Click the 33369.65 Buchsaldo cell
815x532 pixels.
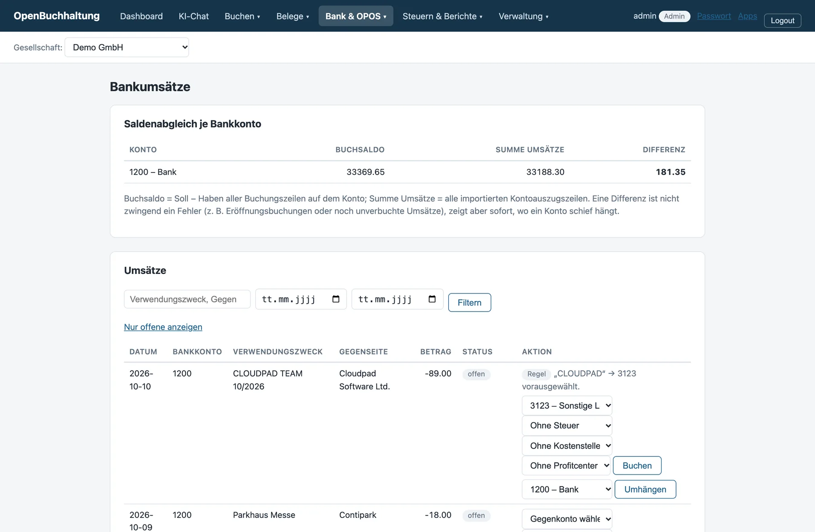[x=365, y=172]
